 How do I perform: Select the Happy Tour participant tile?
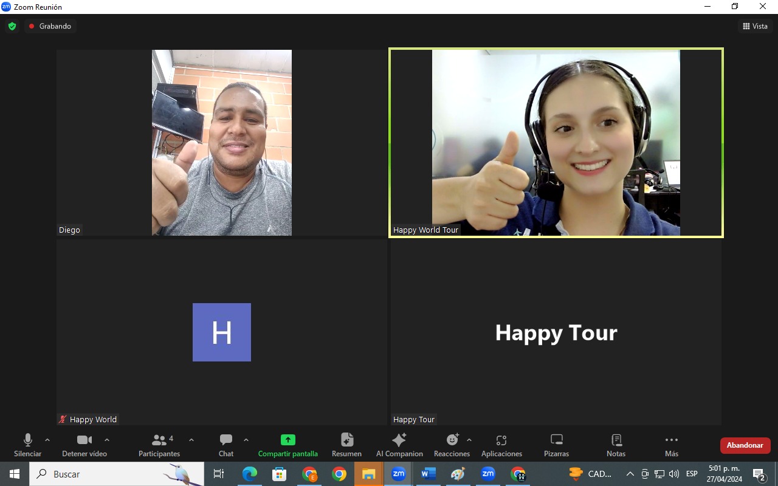pos(556,332)
